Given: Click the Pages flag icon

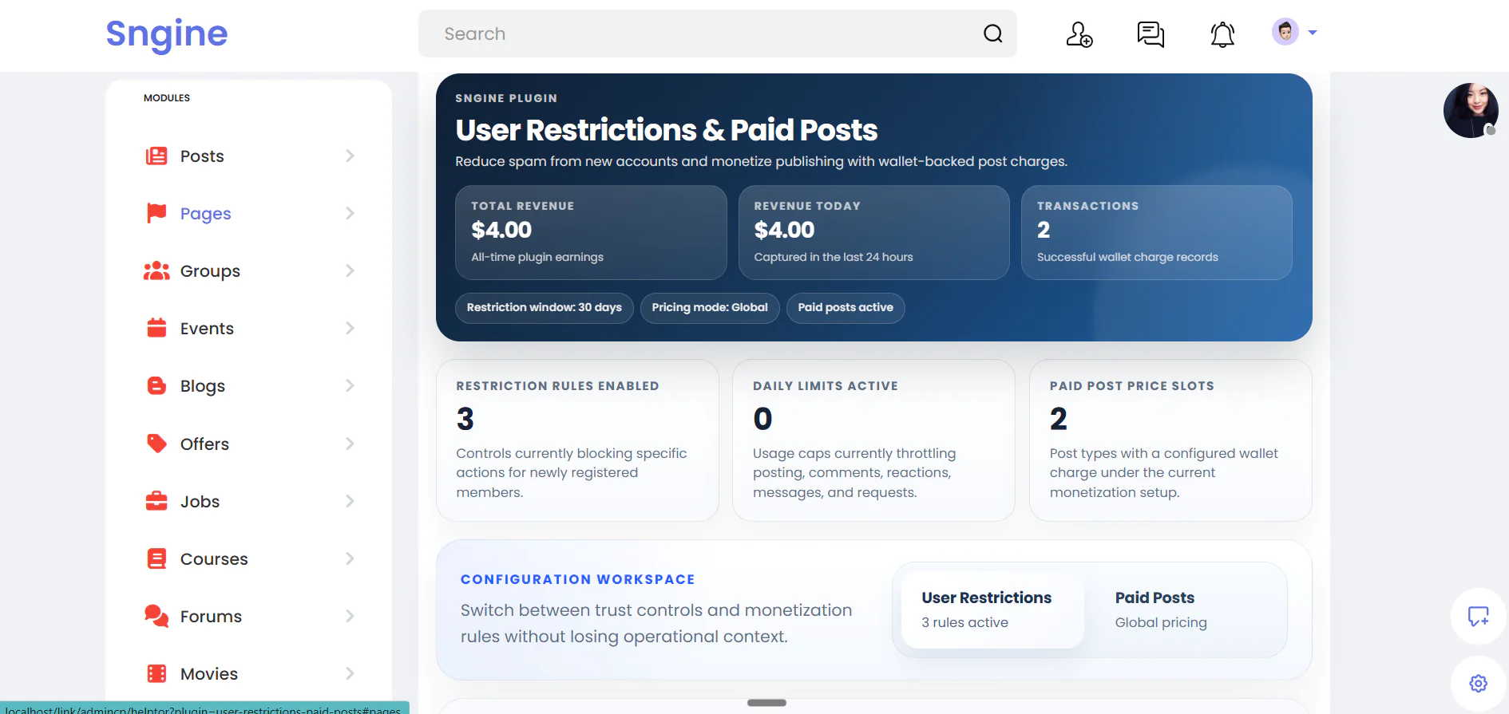Looking at the screenshot, I should point(156,213).
